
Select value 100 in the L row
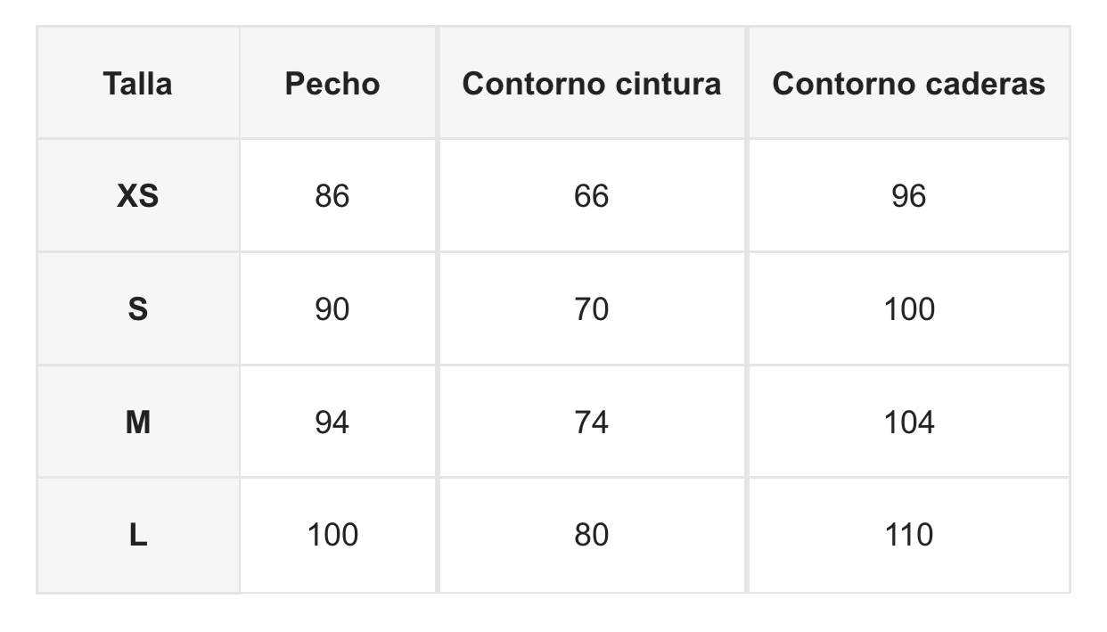(332, 535)
